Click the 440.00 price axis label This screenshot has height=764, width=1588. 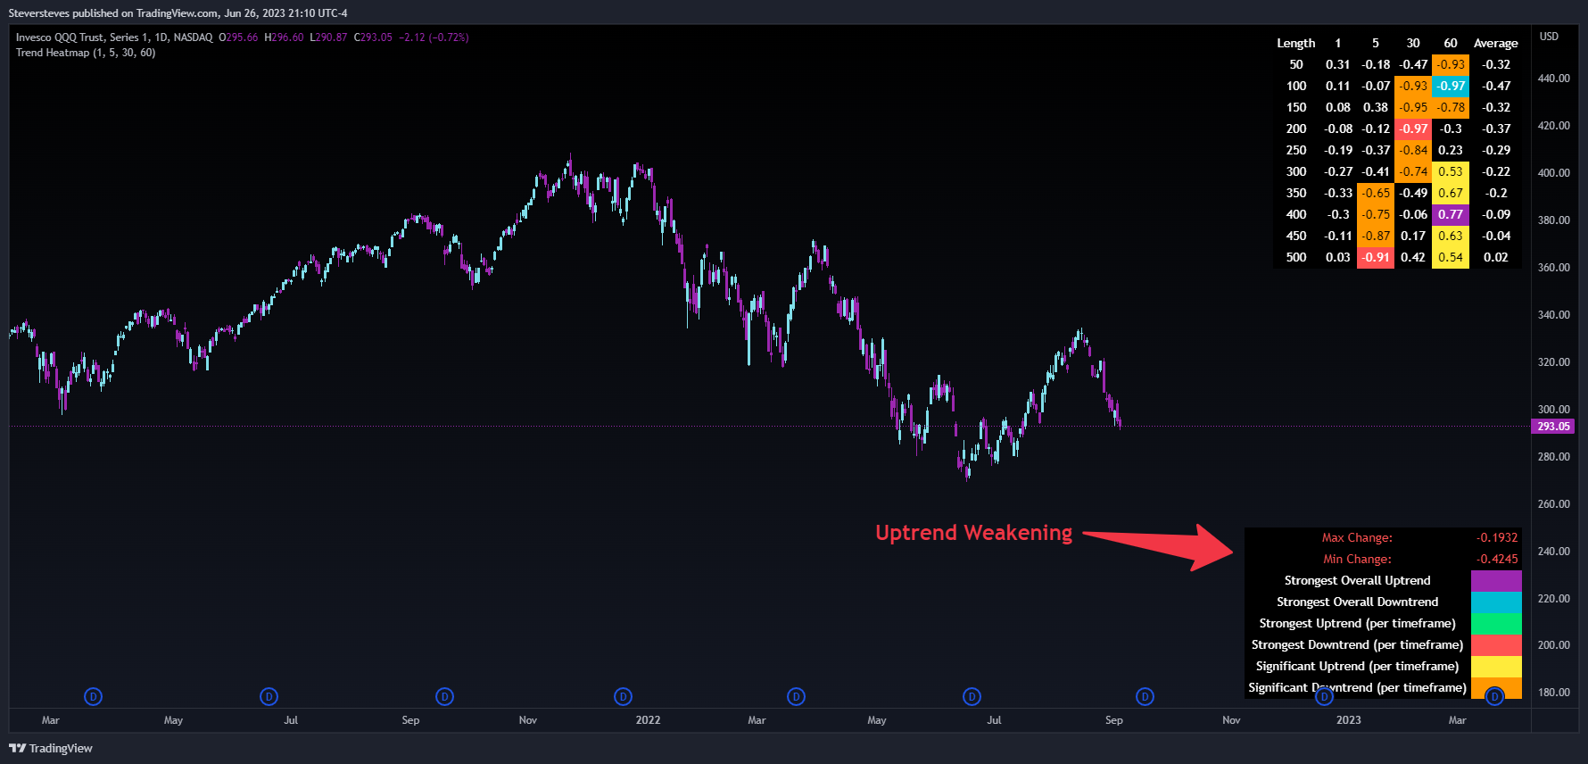point(1554,79)
